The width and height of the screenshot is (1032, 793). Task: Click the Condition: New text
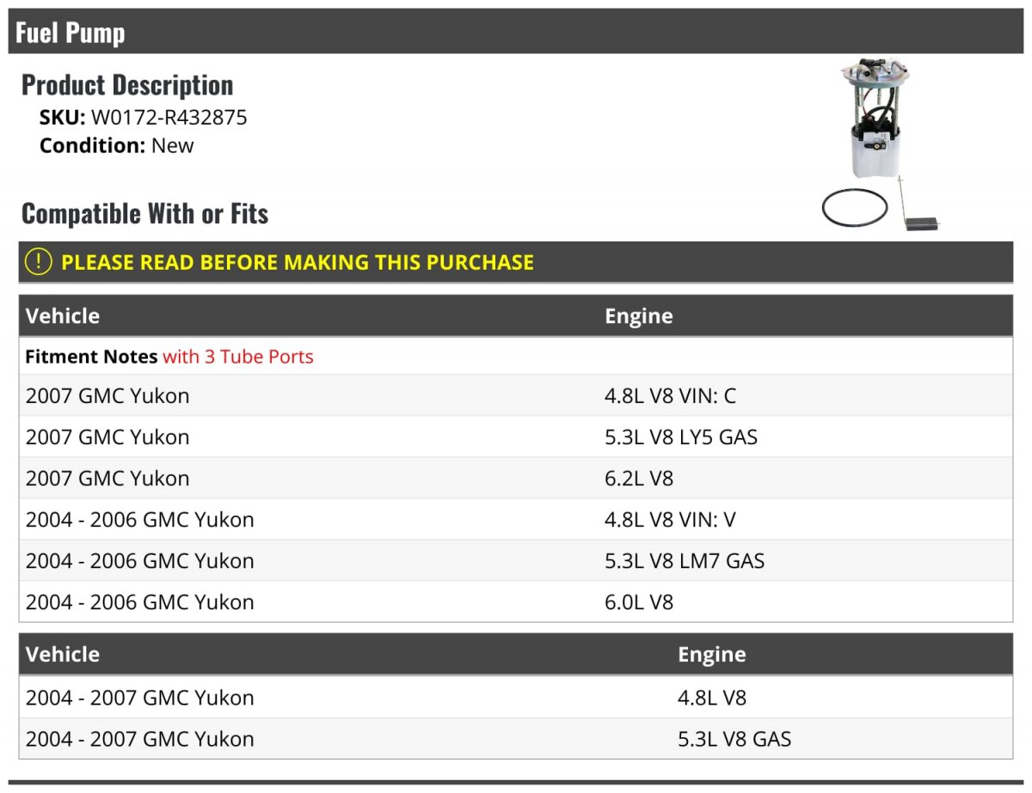coord(116,145)
